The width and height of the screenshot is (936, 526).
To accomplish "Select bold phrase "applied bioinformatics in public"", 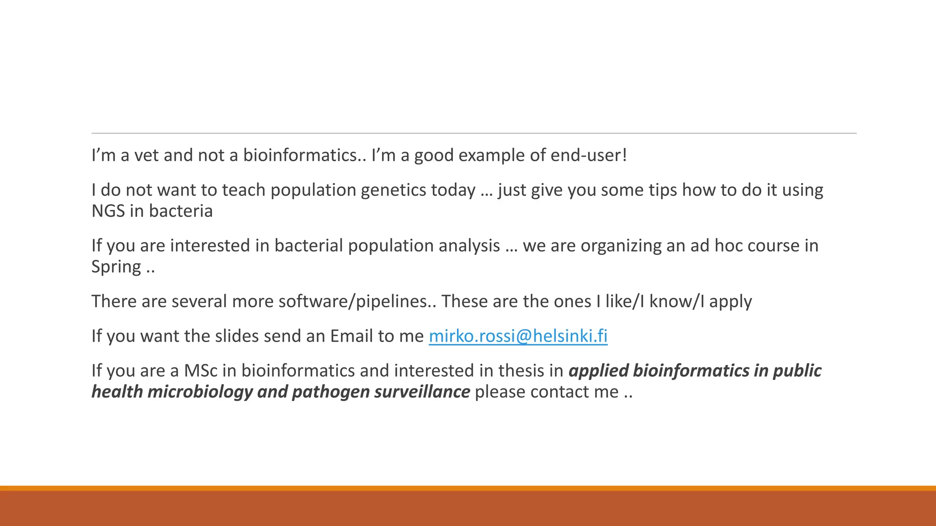I will click(x=695, y=370).
